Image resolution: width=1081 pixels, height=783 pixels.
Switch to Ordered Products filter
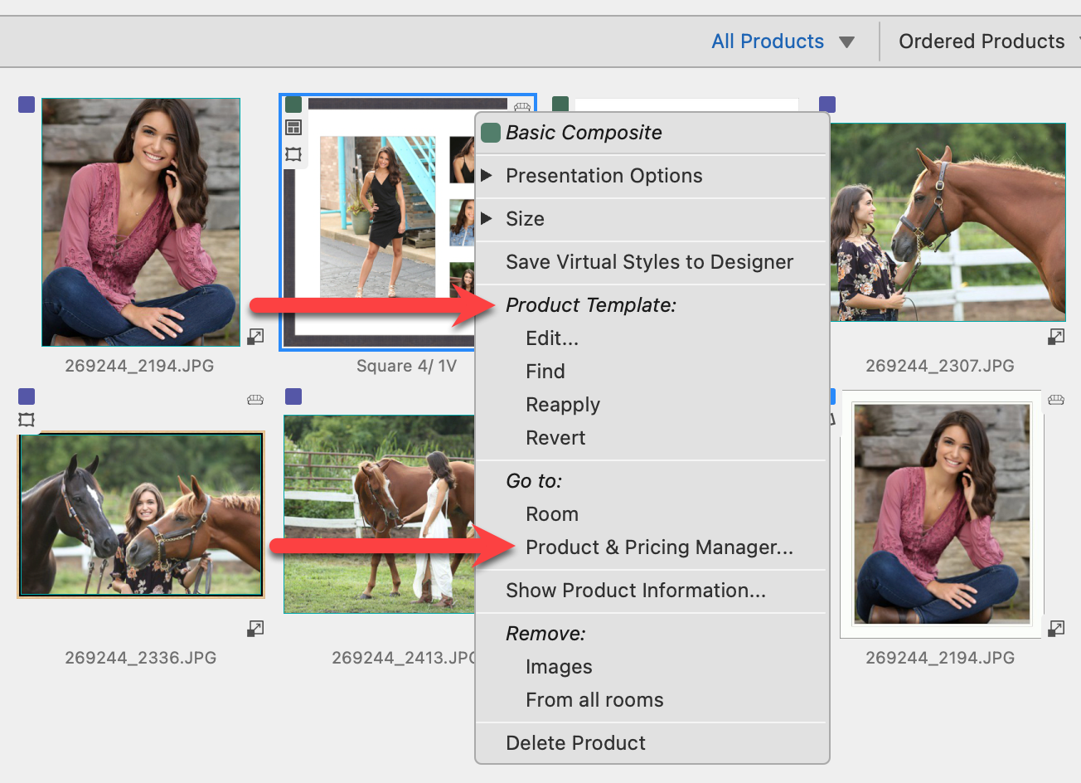pyautogui.click(x=982, y=41)
